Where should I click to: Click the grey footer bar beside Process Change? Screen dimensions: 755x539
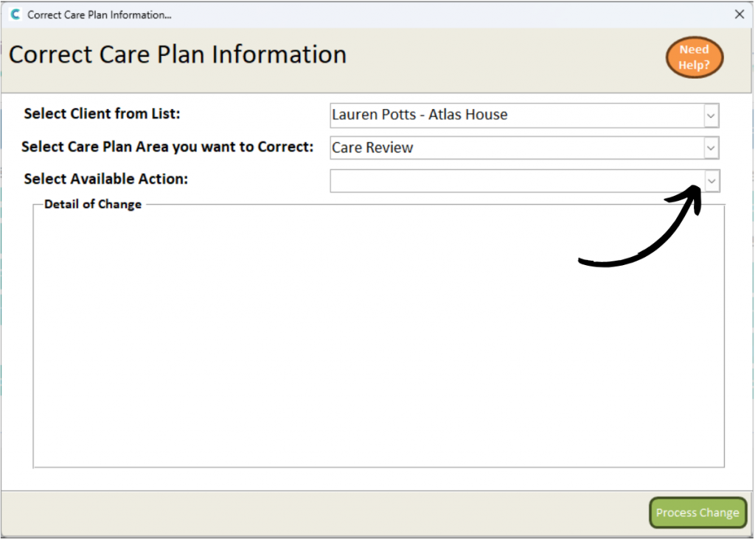[x=323, y=513]
